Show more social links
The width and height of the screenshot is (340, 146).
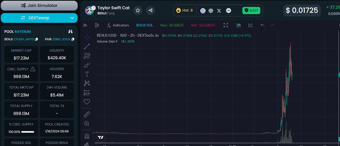pyautogui.click(x=229, y=10)
